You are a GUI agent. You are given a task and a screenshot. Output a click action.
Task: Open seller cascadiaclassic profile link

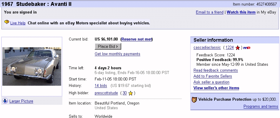(x=207, y=48)
